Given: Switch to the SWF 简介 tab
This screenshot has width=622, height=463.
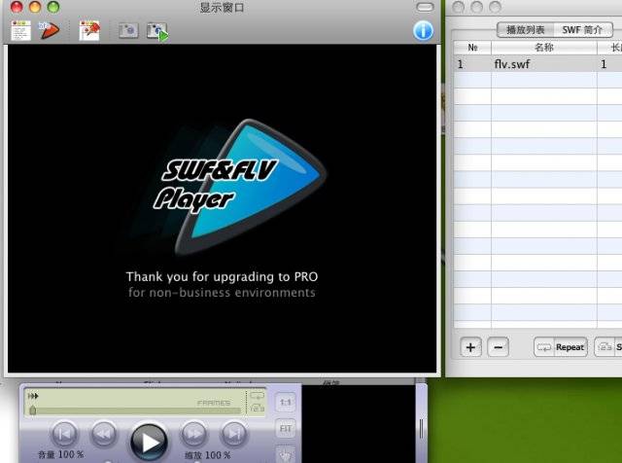Looking at the screenshot, I should click(585, 30).
